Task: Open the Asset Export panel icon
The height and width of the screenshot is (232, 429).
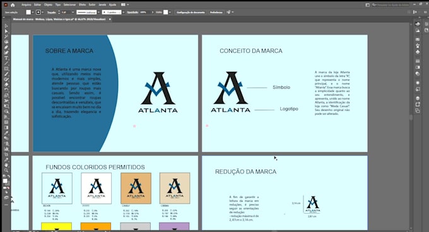Action: point(418,105)
